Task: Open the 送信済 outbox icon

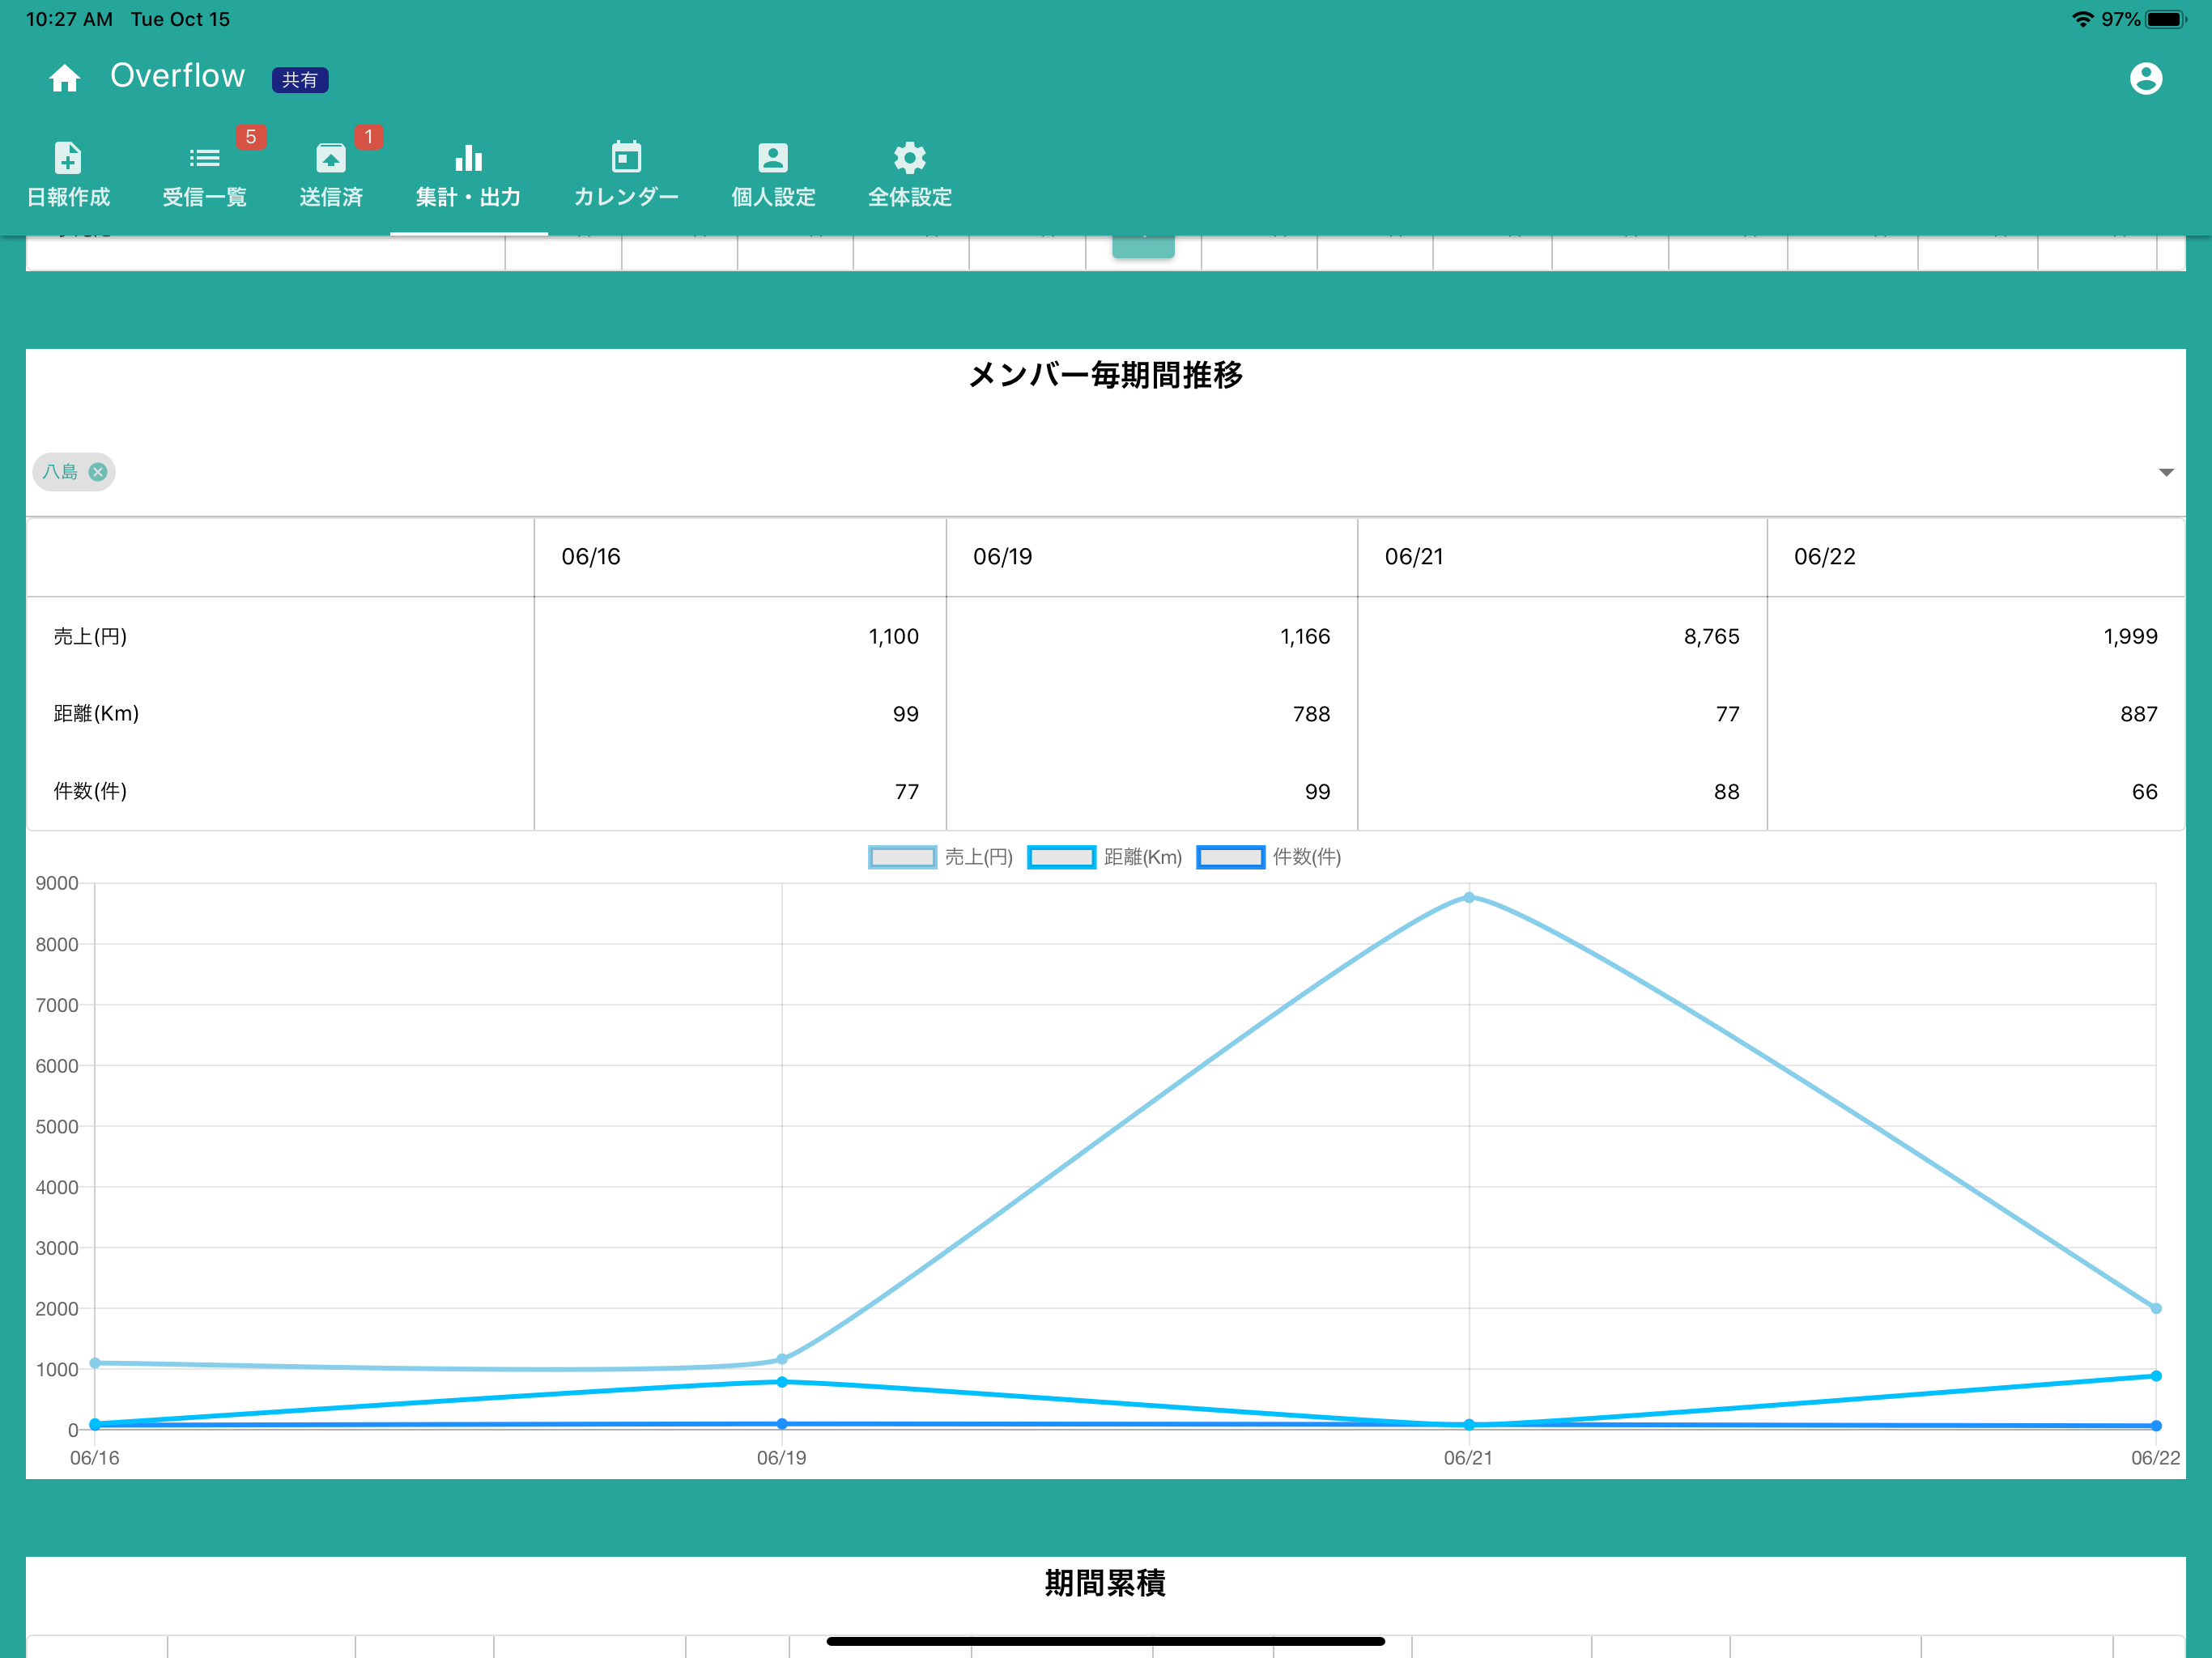Action: [331, 157]
